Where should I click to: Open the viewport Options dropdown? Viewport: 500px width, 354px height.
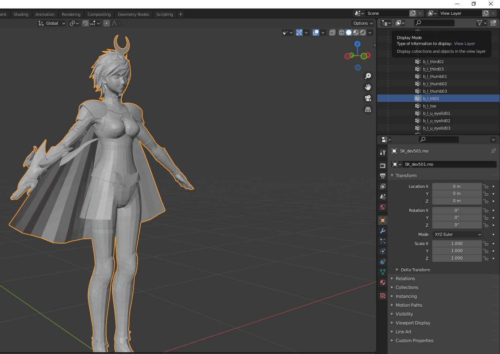pos(363,23)
